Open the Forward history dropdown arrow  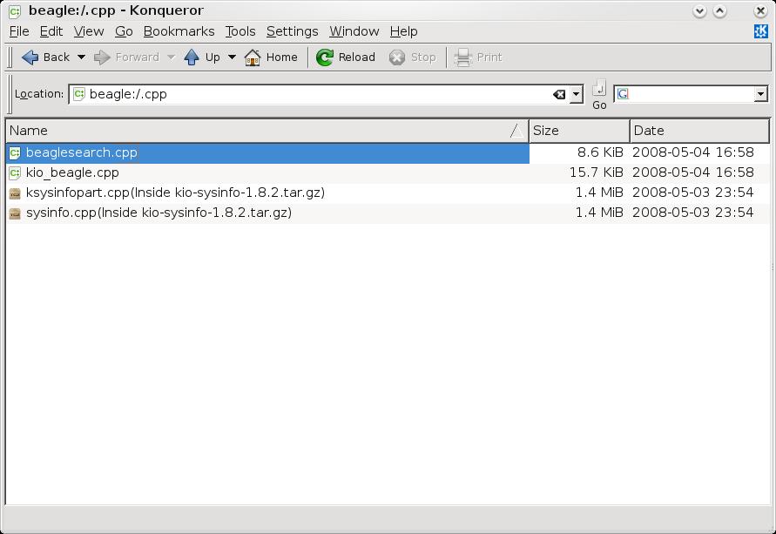172,57
